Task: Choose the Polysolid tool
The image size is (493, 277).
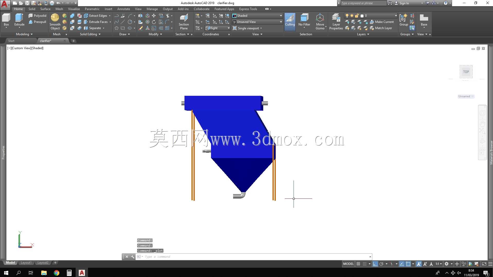Action: (x=37, y=16)
